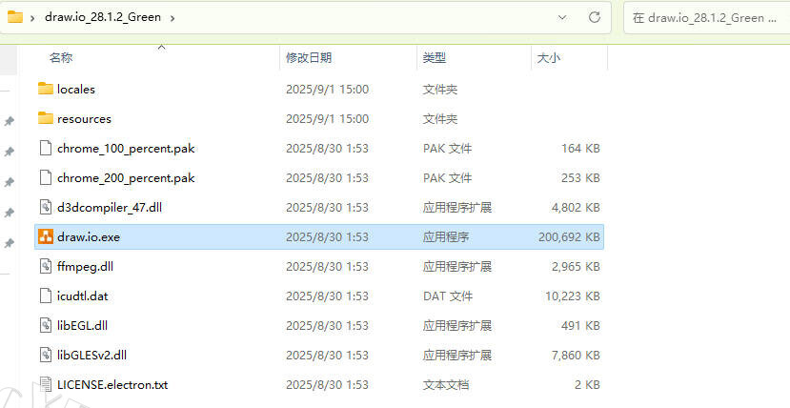This screenshot has width=790, height=408.
Task: Click the 2,965 KB size value
Action: (x=576, y=267)
